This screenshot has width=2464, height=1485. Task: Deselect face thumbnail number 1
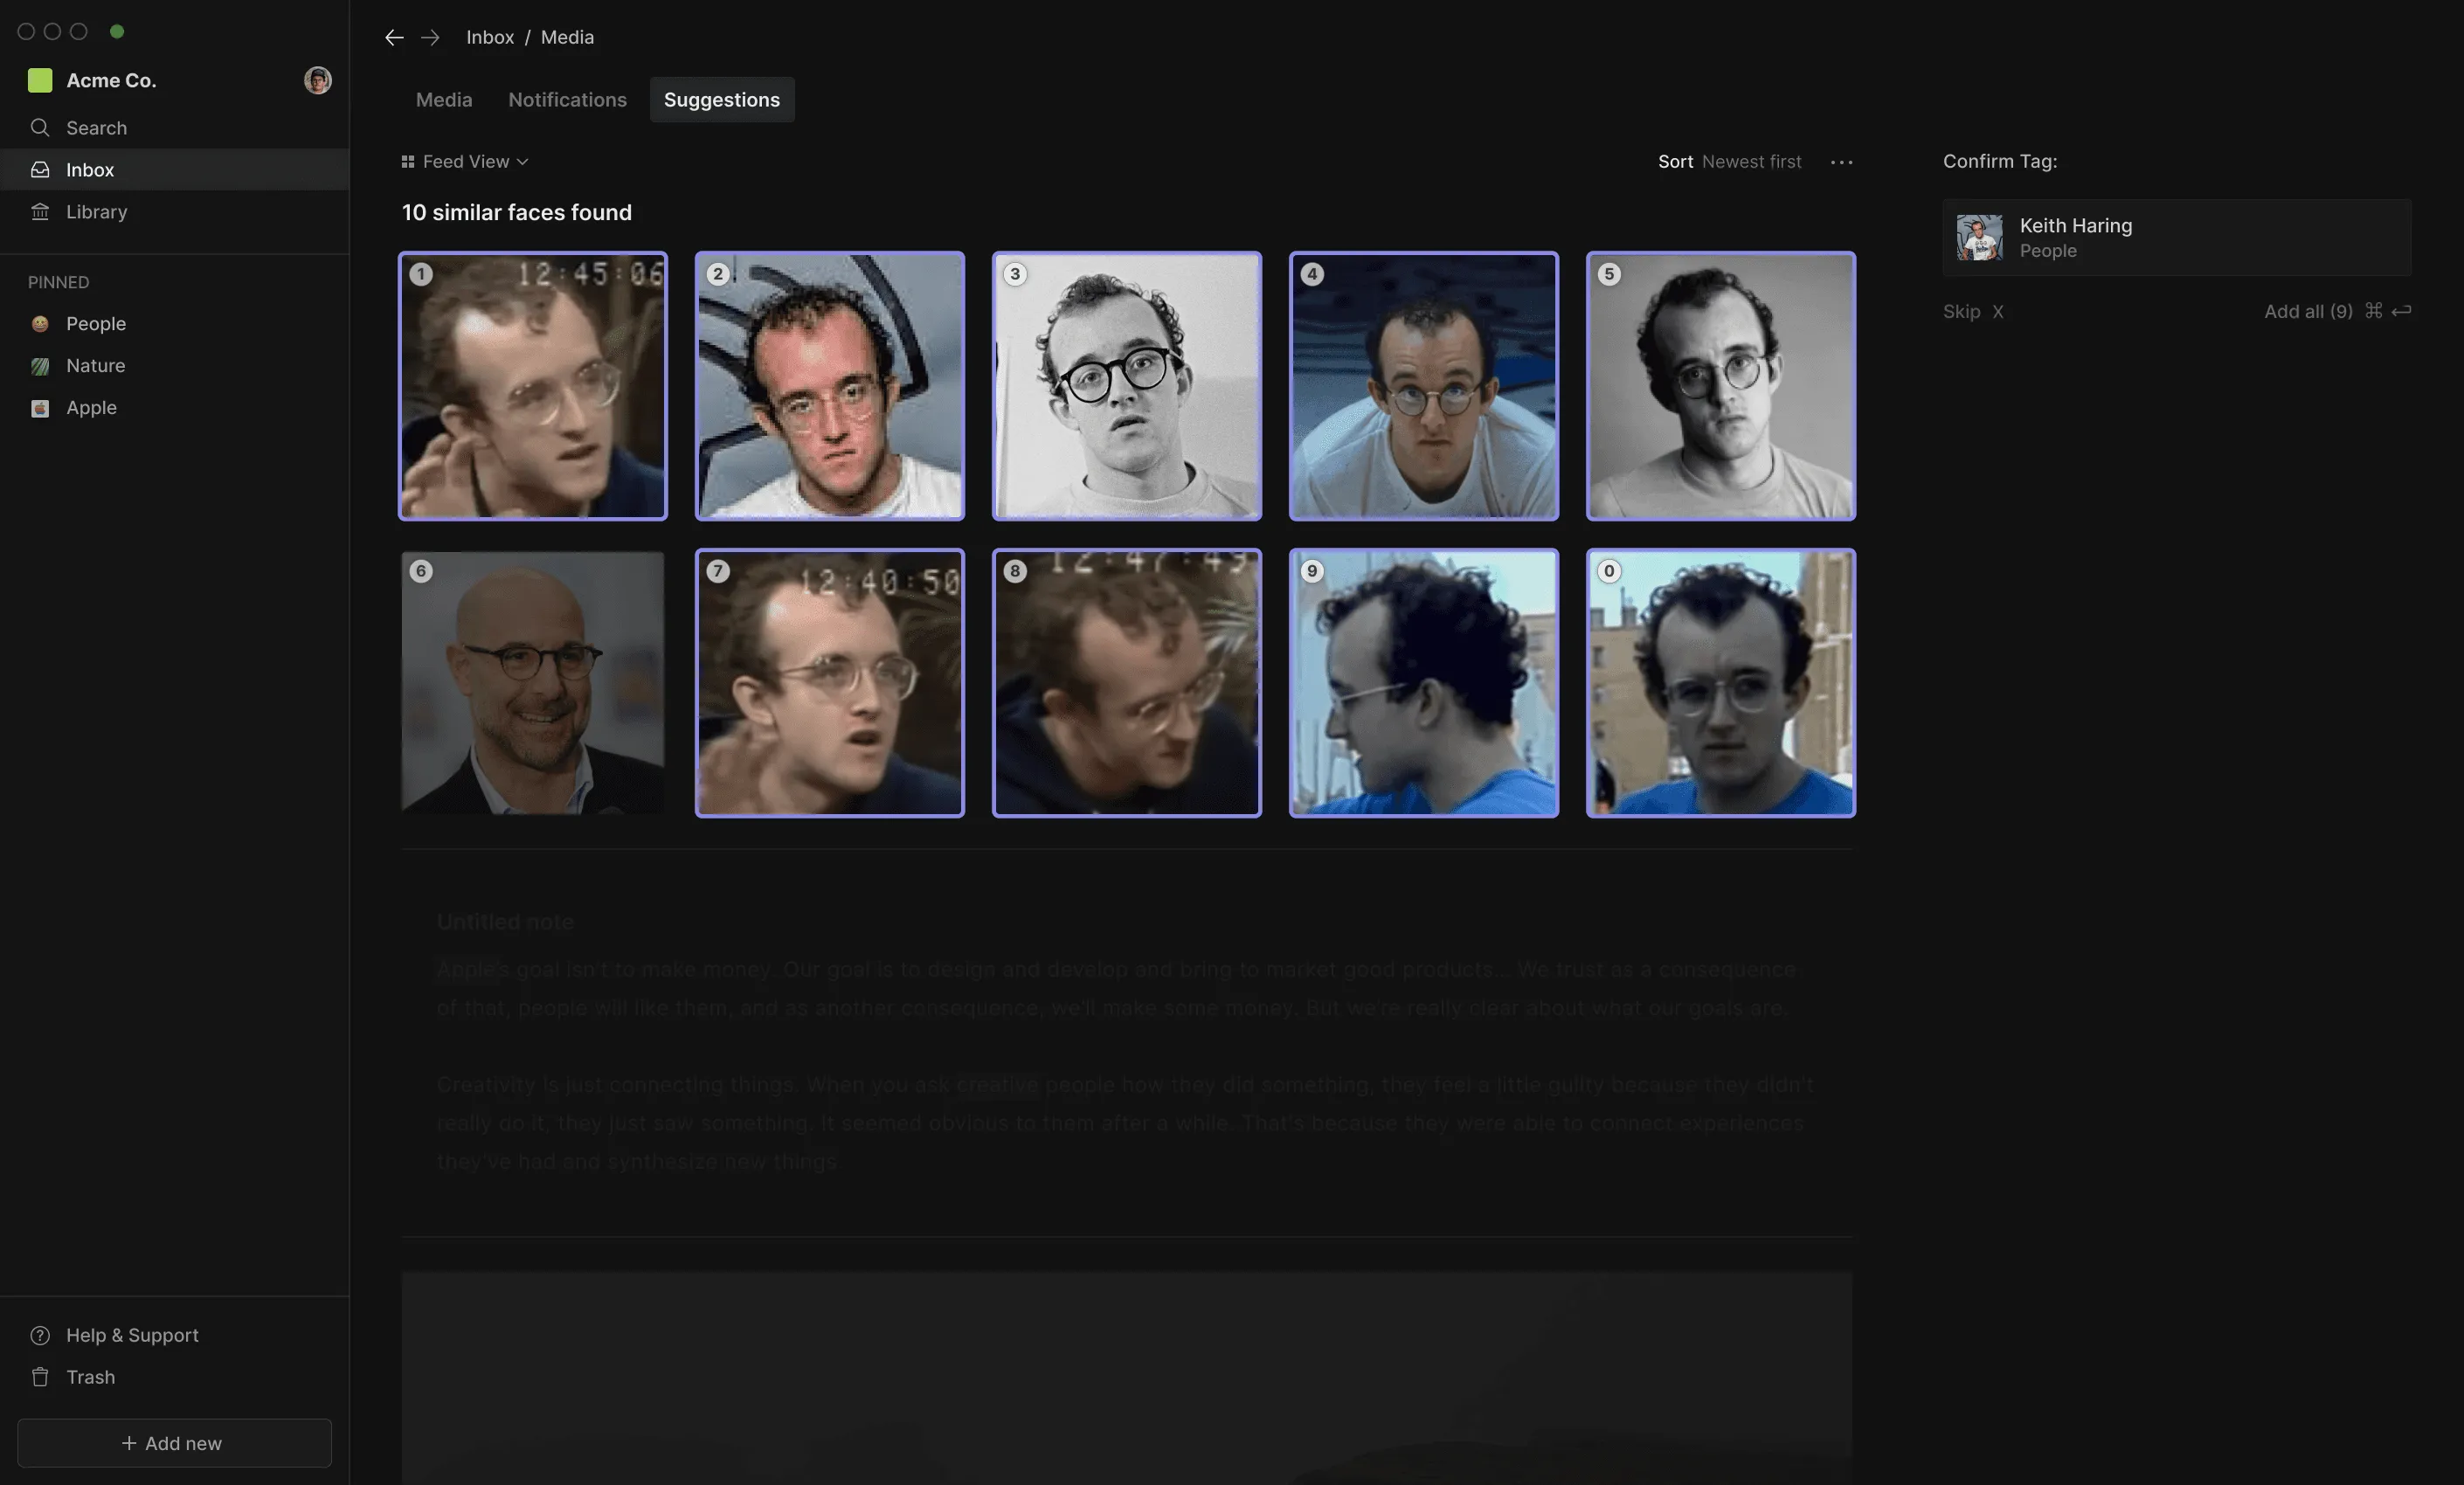pyautogui.click(x=533, y=386)
